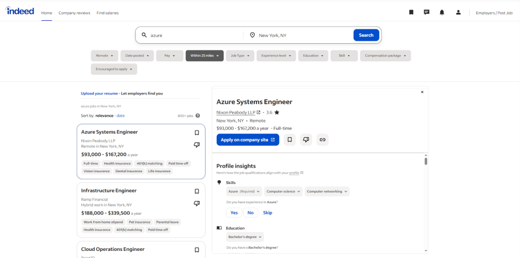Click Apply on company site button
Screen dimensions: 520x258
click(x=248, y=140)
